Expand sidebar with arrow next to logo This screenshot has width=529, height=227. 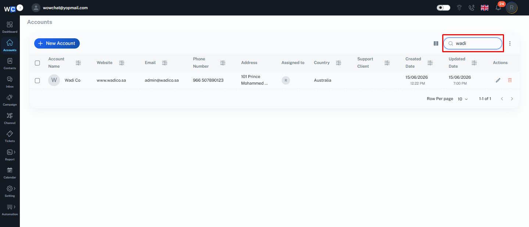[20, 7]
